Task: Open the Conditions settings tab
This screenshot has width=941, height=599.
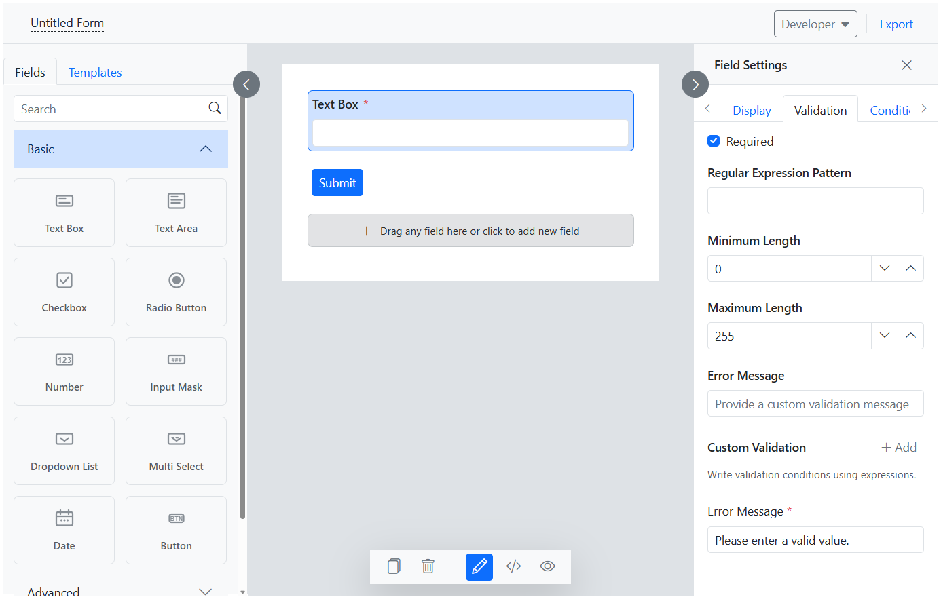Action: point(890,110)
